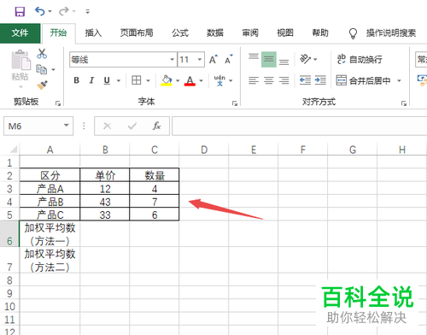Expand the 合并后居中 dropdown arrow
This screenshot has height=335, width=427.
(399, 80)
